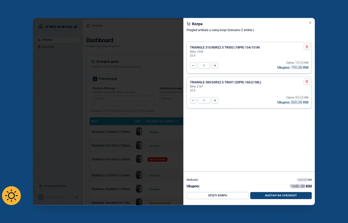Expand the user account menu chevron
The width and height of the screenshot is (348, 223).
[77, 197]
